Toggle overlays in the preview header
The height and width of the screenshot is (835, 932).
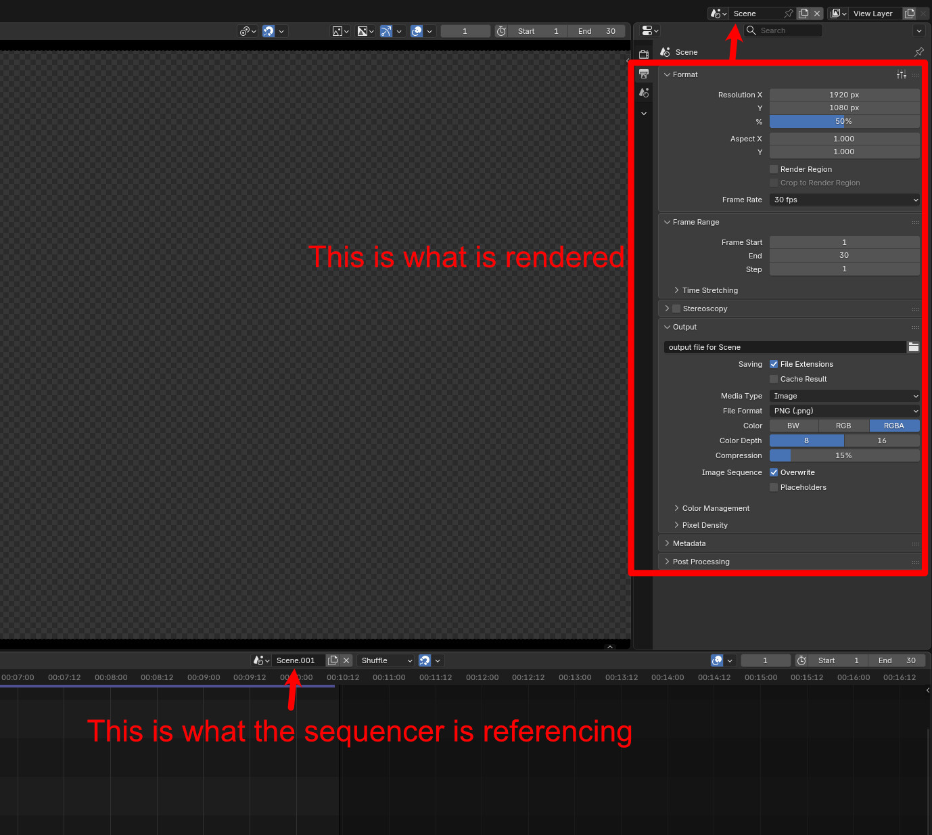[x=417, y=31]
